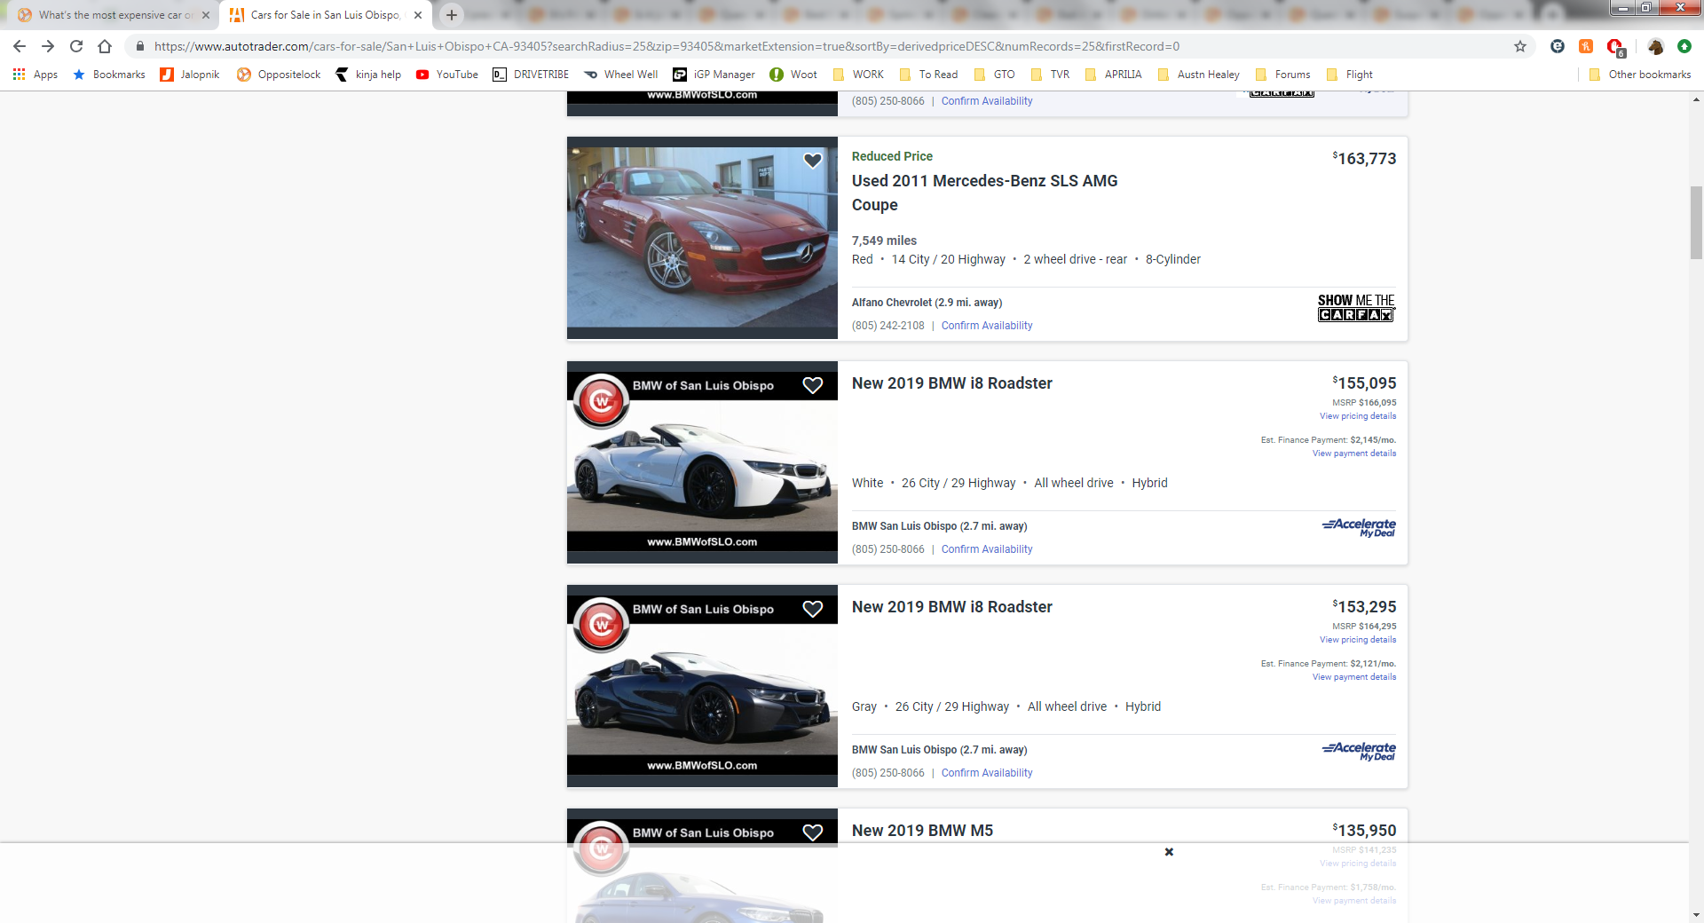1704x923 pixels.
Task: Open the Chrome profile avatar
Action: pos(1655,46)
